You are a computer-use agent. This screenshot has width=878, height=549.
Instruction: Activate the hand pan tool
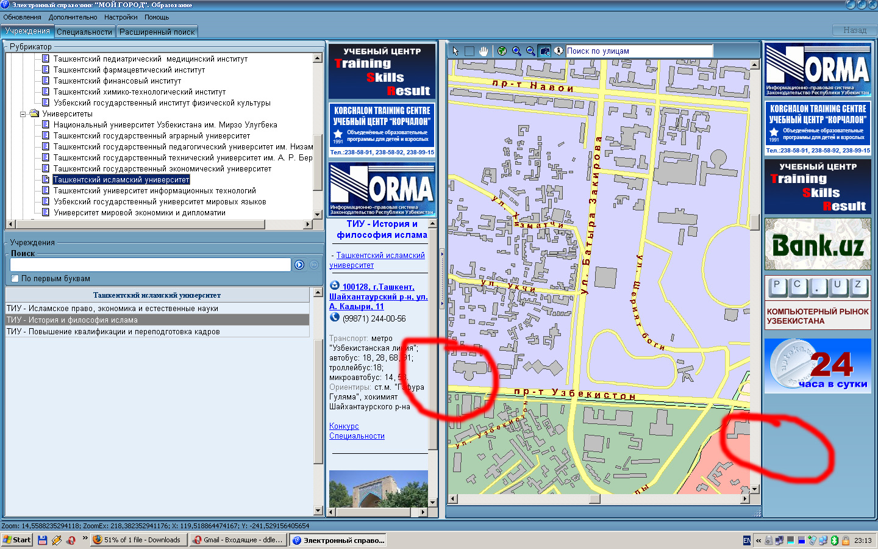click(484, 51)
